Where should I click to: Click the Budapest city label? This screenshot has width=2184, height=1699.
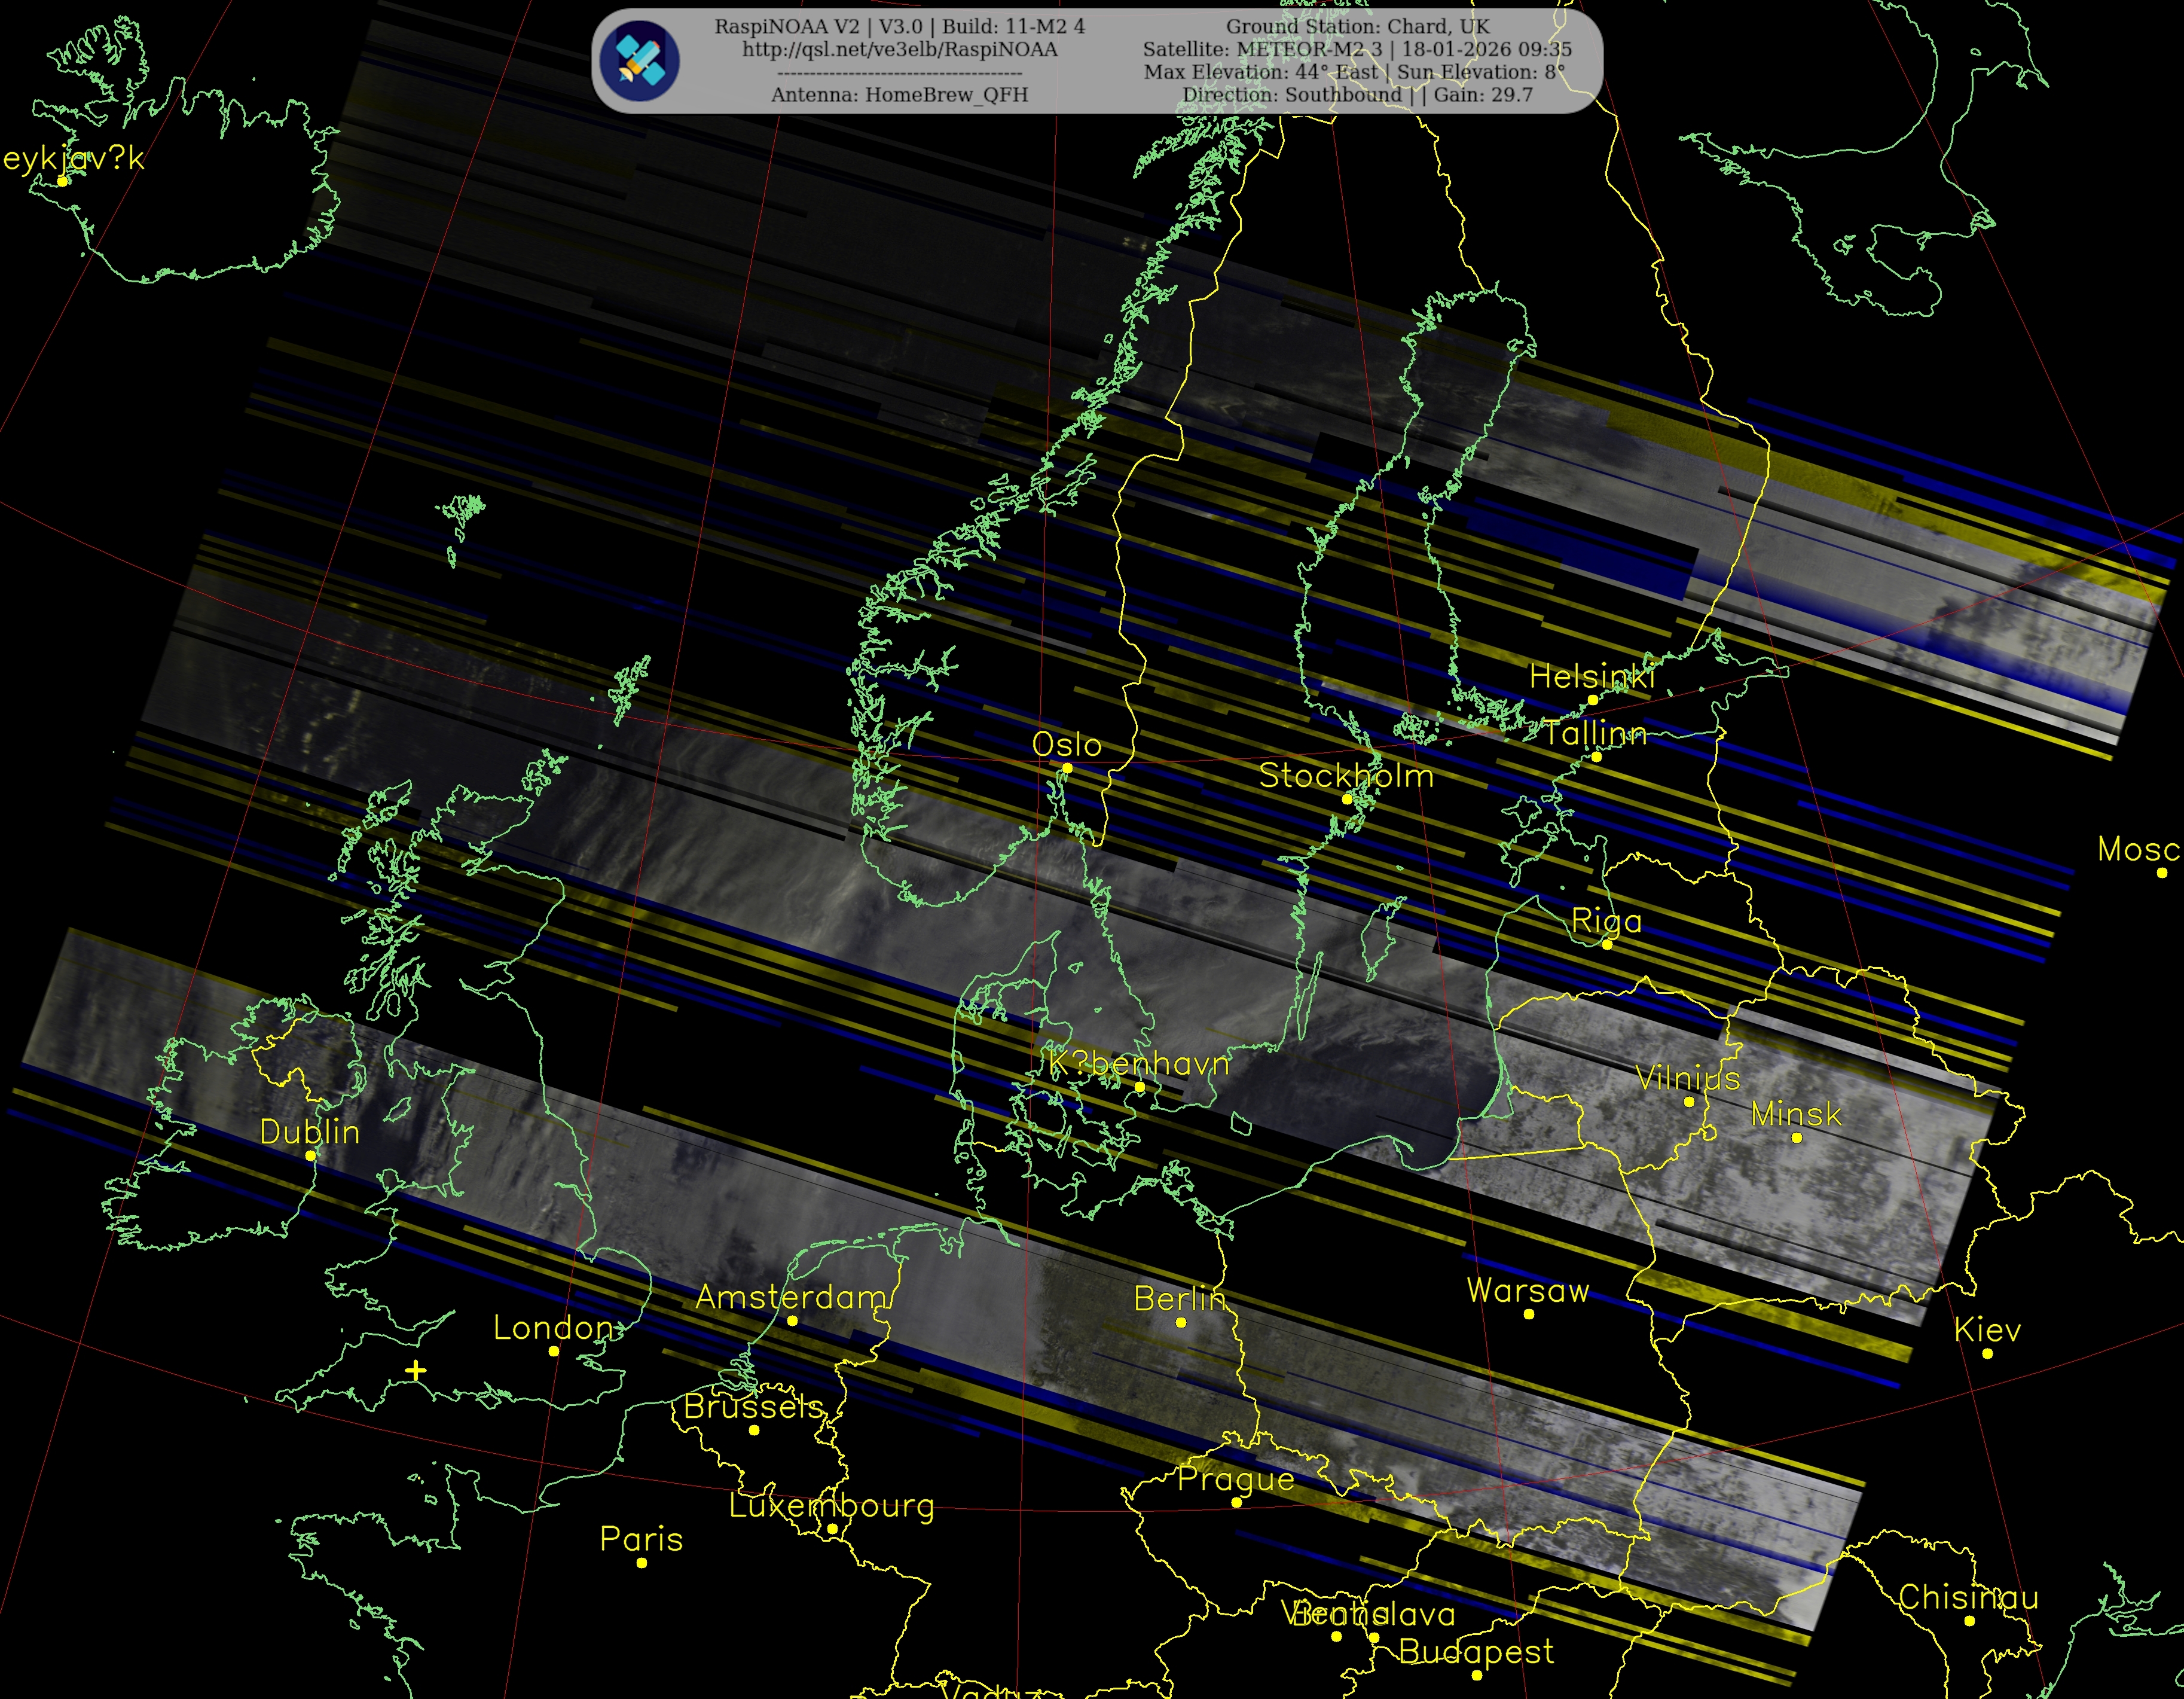pyautogui.click(x=1476, y=1651)
